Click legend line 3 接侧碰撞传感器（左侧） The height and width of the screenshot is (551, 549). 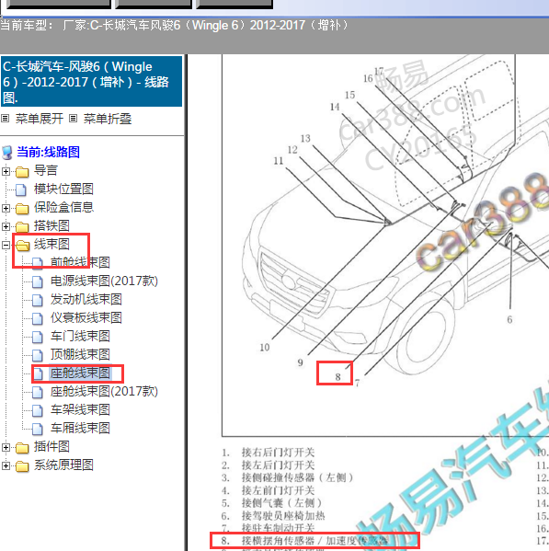coord(287,477)
